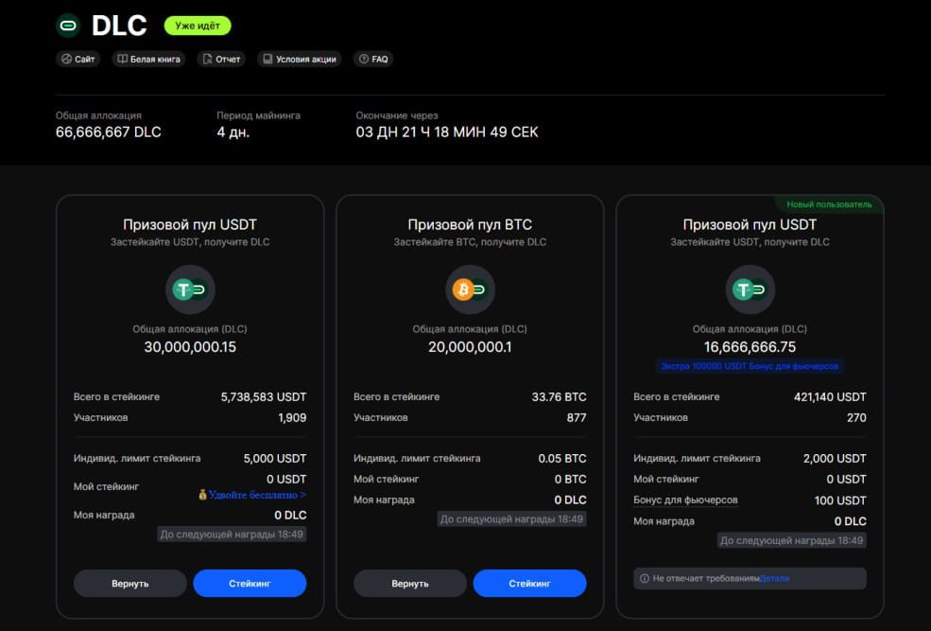
Task: Open Условия акции terms link
Action: (x=300, y=59)
